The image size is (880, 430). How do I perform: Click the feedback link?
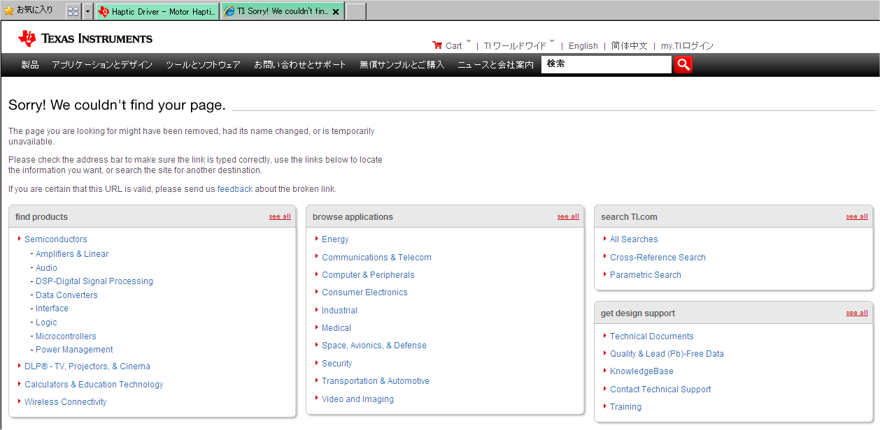pos(235,189)
